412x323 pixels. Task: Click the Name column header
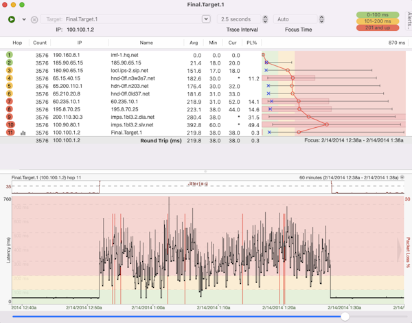(x=146, y=43)
